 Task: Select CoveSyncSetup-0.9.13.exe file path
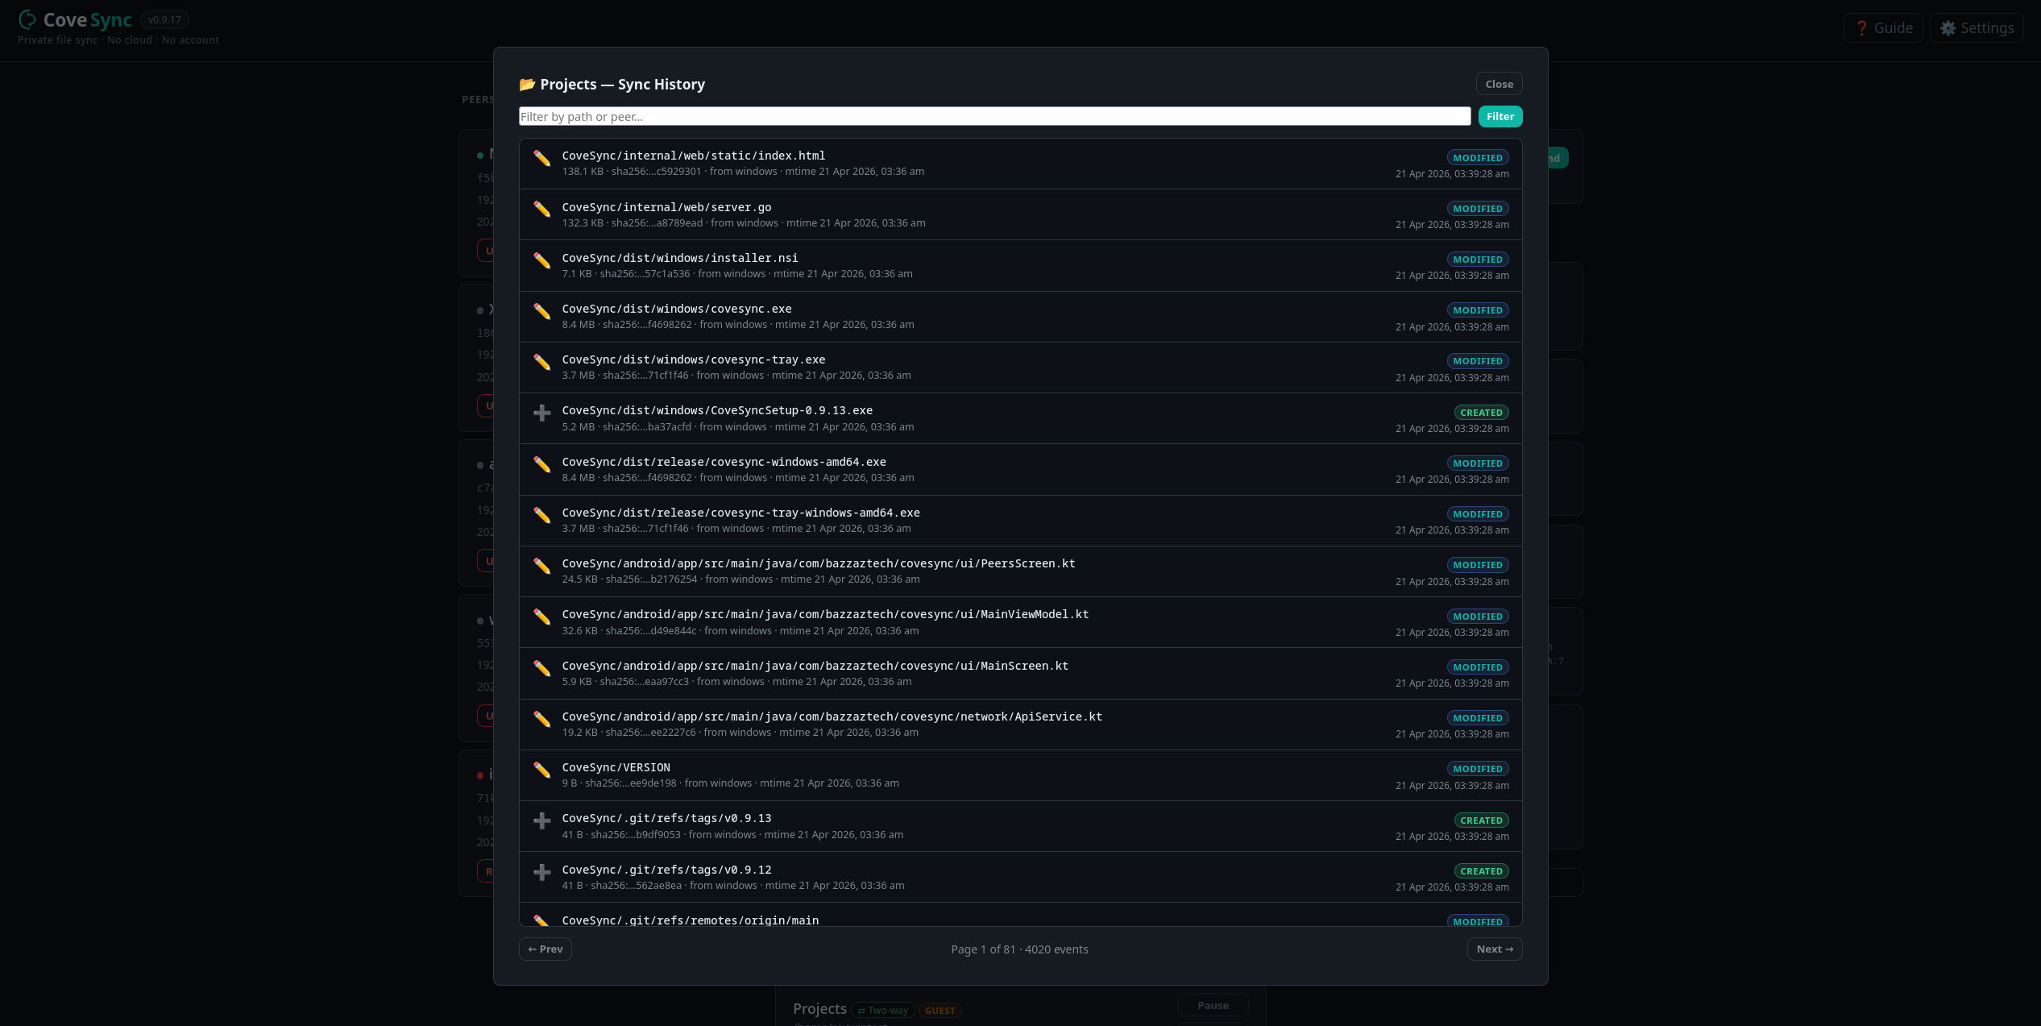pyautogui.click(x=717, y=410)
